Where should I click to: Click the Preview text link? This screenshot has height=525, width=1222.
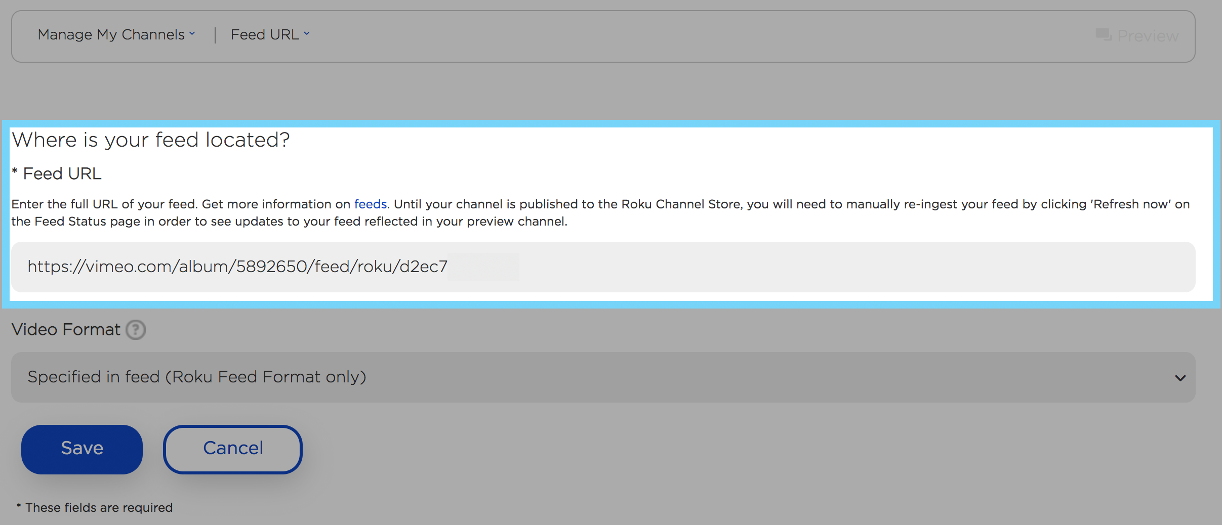(1148, 36)
